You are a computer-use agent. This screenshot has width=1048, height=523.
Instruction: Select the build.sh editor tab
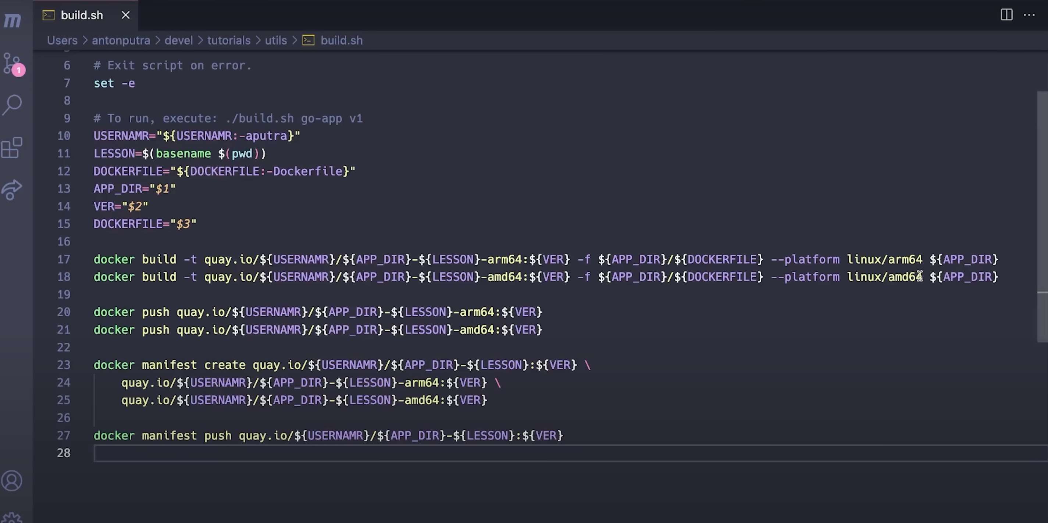pyautogui.click(x=81, y=15)
